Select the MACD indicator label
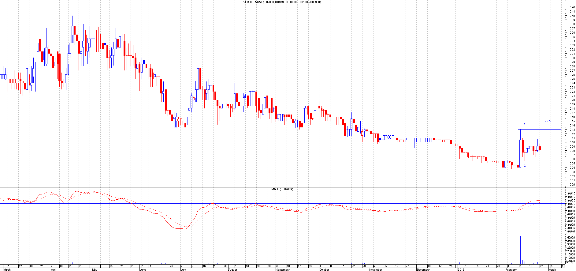Image resolution: width=576 pixels, height=271 pixels. coord(282,189)
